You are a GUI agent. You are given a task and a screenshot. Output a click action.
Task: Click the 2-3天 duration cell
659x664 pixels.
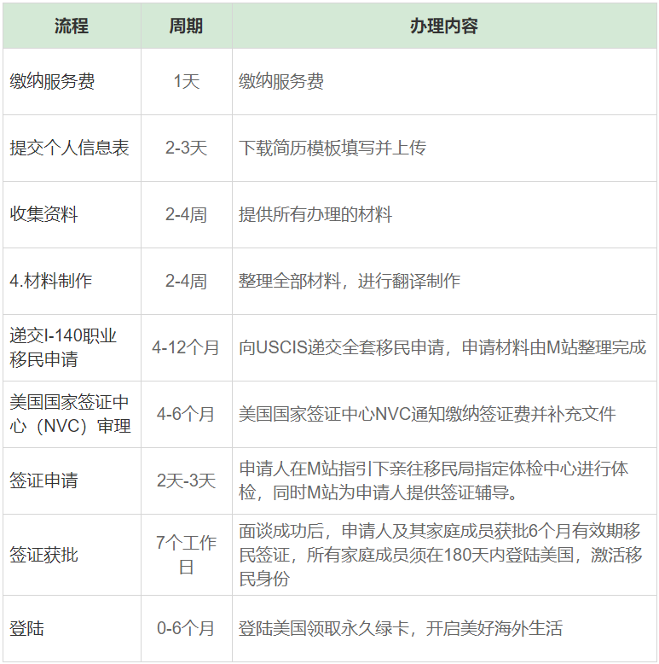(x=186, y=148)
